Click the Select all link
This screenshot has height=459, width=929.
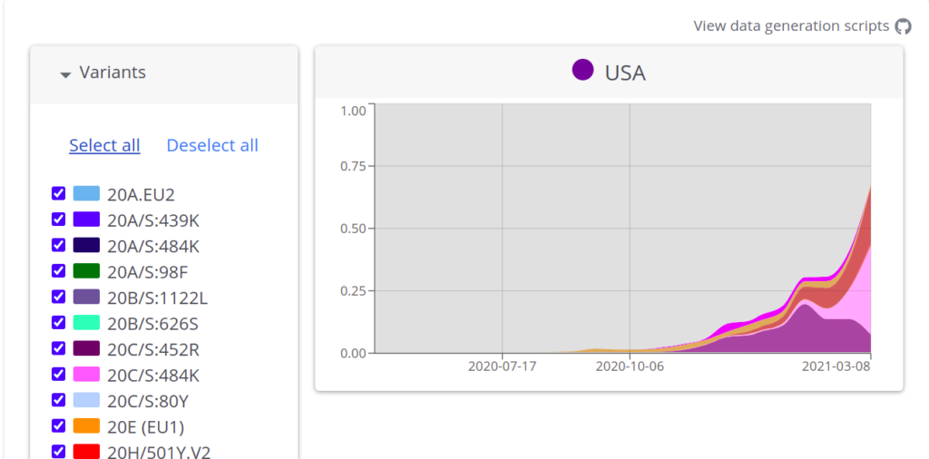click(x=105, y=145)
